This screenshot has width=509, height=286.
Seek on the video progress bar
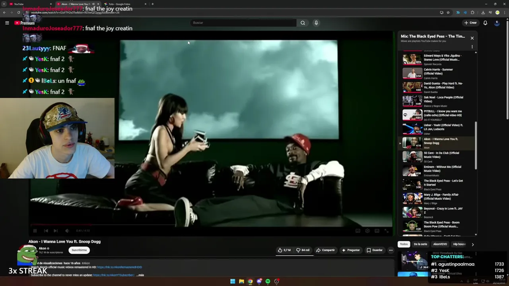[211, 225]
